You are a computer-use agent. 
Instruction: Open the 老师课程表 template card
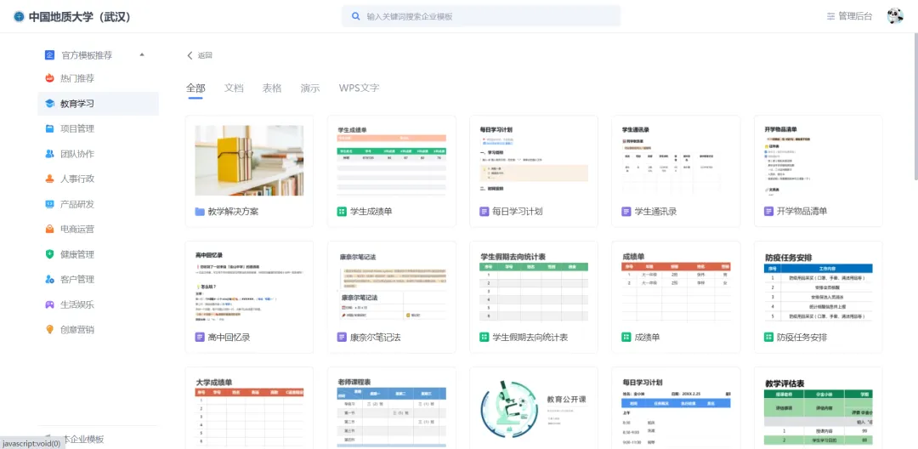click(x=392, y=408)
